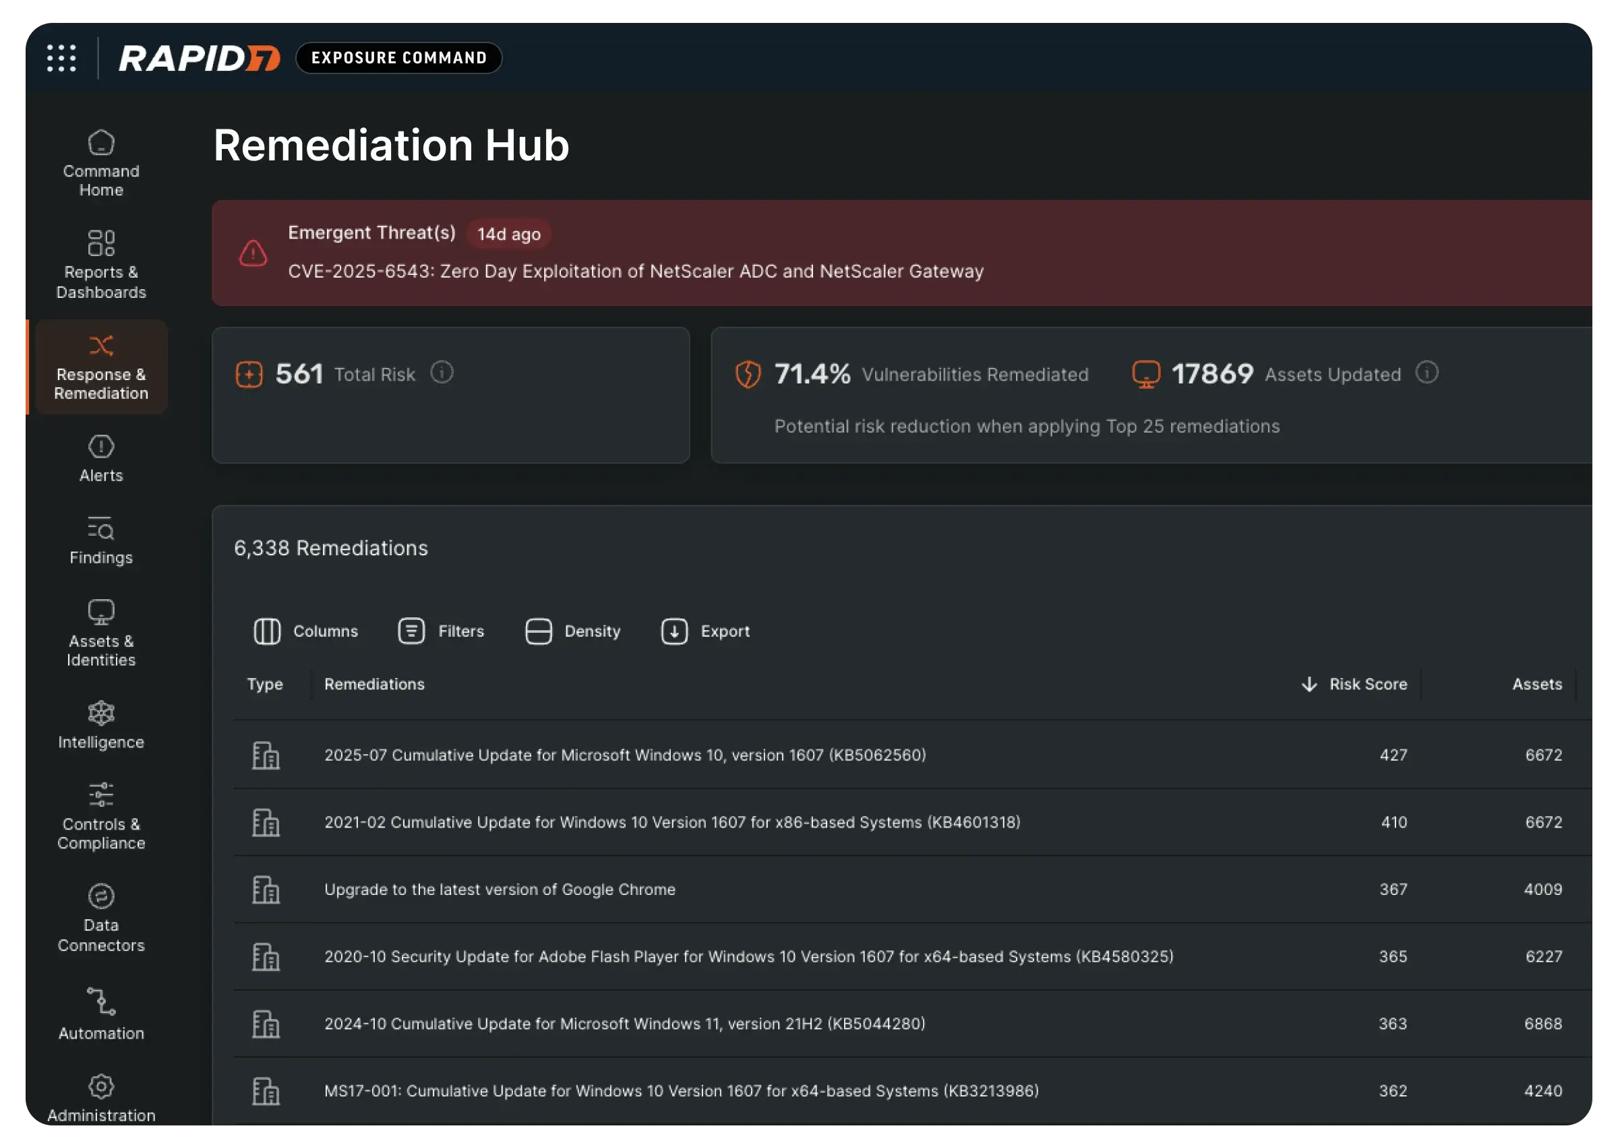Export the remediations table
Screen dimensions: 1618x1147
point(705,631)
